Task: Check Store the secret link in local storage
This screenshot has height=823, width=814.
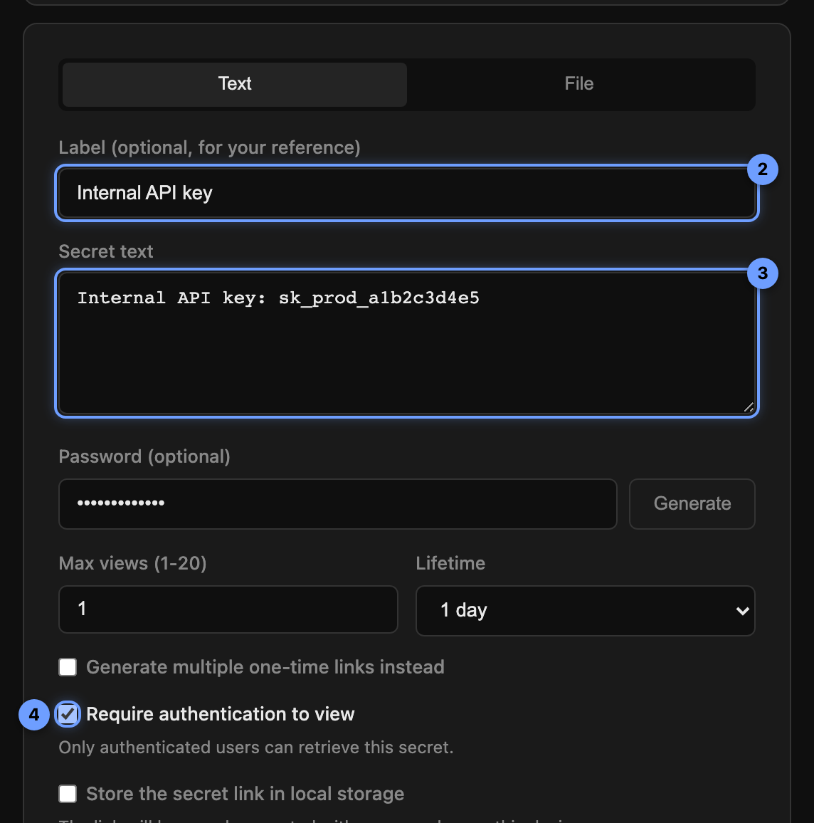Action: tap(68, 794)
